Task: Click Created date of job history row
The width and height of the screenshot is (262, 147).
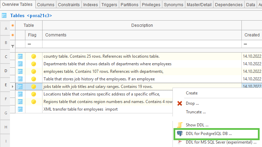Action: tap(252, 79)
